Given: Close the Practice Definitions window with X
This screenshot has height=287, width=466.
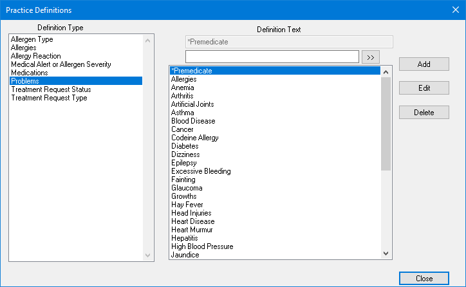Looking at the screenshot, I should [x=454, y=10].
